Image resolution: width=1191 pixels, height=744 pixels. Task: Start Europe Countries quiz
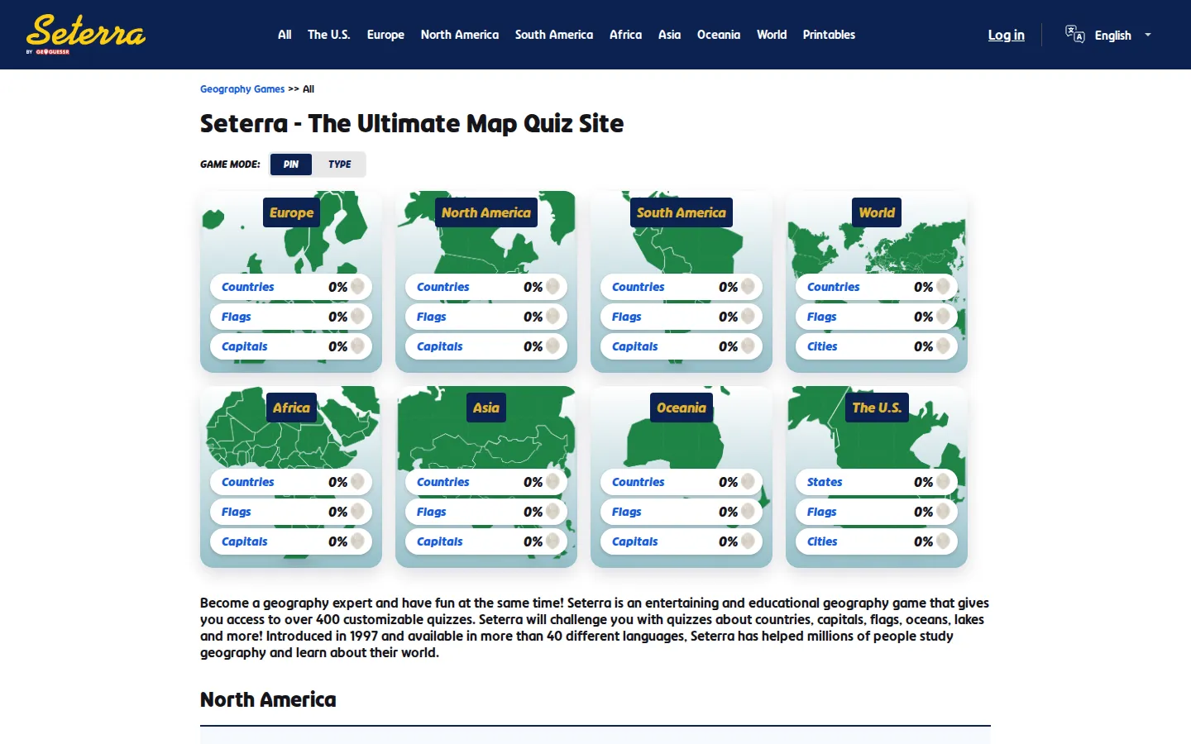291,287
